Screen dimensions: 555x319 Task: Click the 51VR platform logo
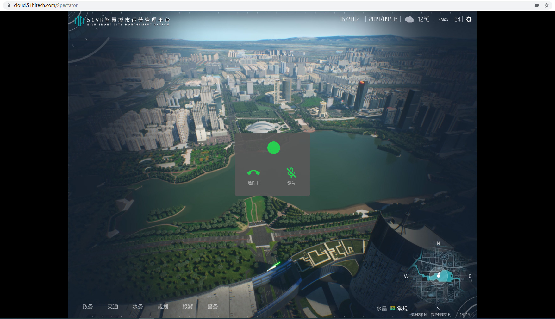click(x=79, y=21)
